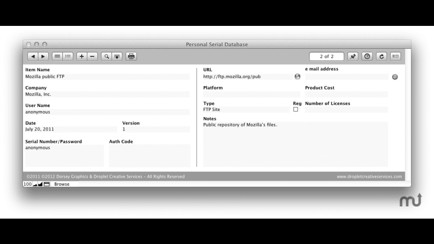Go to the next record arrow
This screenshot has width=434, height=244.
click(x=43, y=56)
